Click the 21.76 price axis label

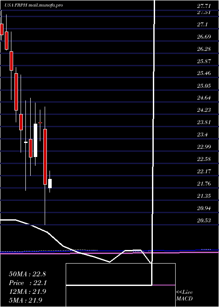(204, 184)
